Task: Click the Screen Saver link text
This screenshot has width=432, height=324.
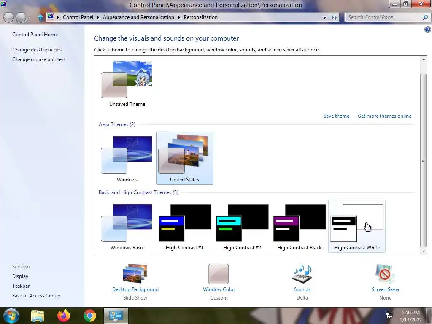Action: pyautogui.click(x=385, y=289)
